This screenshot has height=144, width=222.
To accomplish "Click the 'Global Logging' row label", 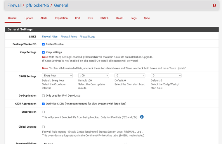I will pyautogui.click(x=27, y=127).
